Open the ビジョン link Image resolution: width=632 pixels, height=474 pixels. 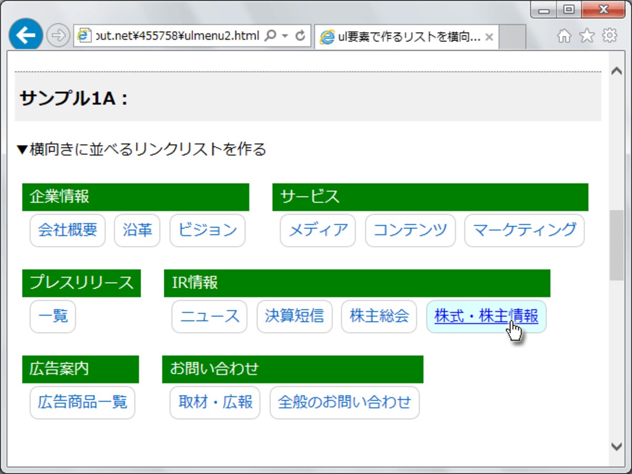208,230
